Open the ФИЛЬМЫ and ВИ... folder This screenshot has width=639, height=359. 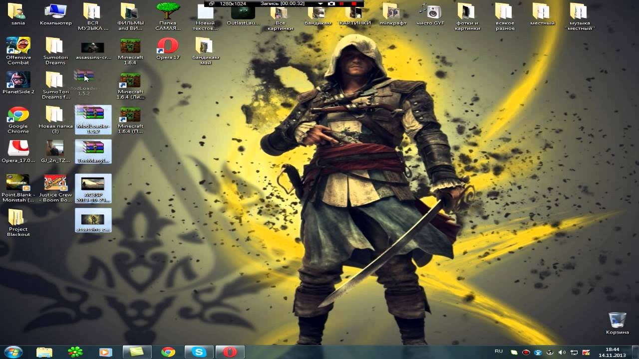point(130,16)
